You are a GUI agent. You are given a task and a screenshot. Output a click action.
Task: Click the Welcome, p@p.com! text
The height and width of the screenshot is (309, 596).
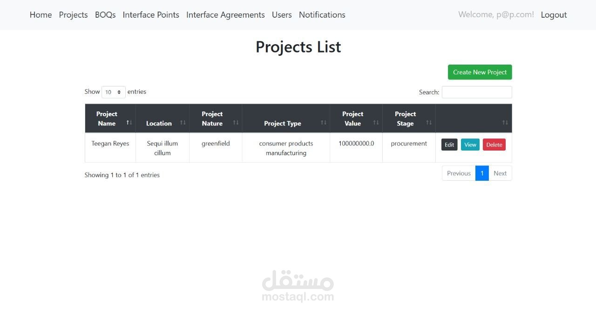(496, 15)
